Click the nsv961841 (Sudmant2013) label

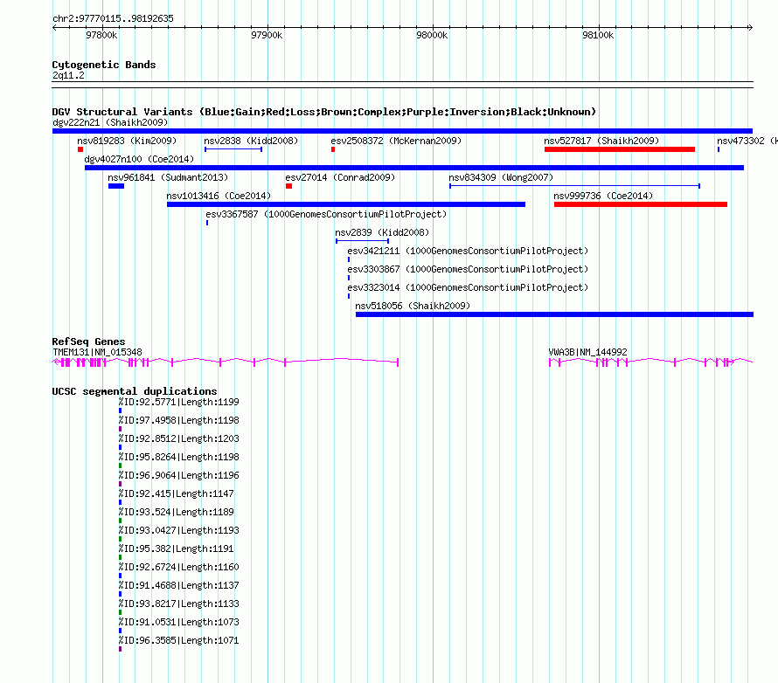[168, 177]
